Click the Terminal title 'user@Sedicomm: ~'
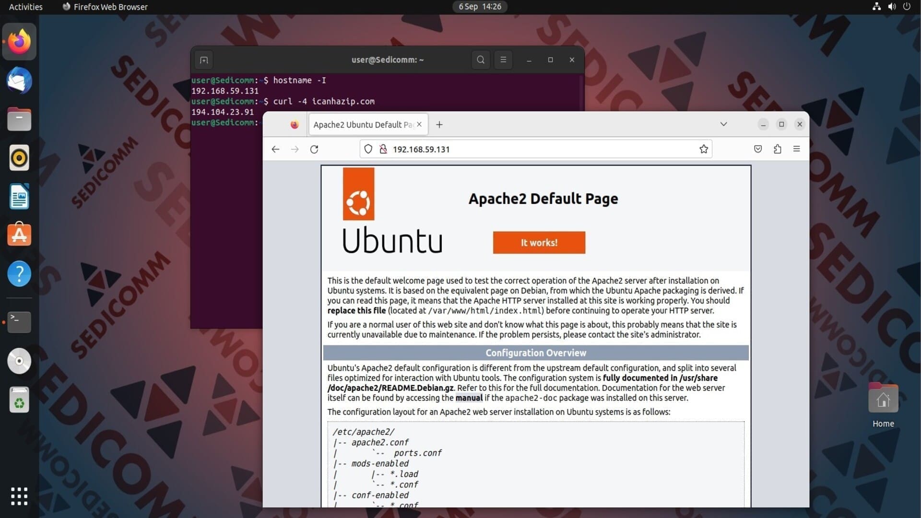The width and height of the screenshot is (921, 518). (x=388, y=60)
